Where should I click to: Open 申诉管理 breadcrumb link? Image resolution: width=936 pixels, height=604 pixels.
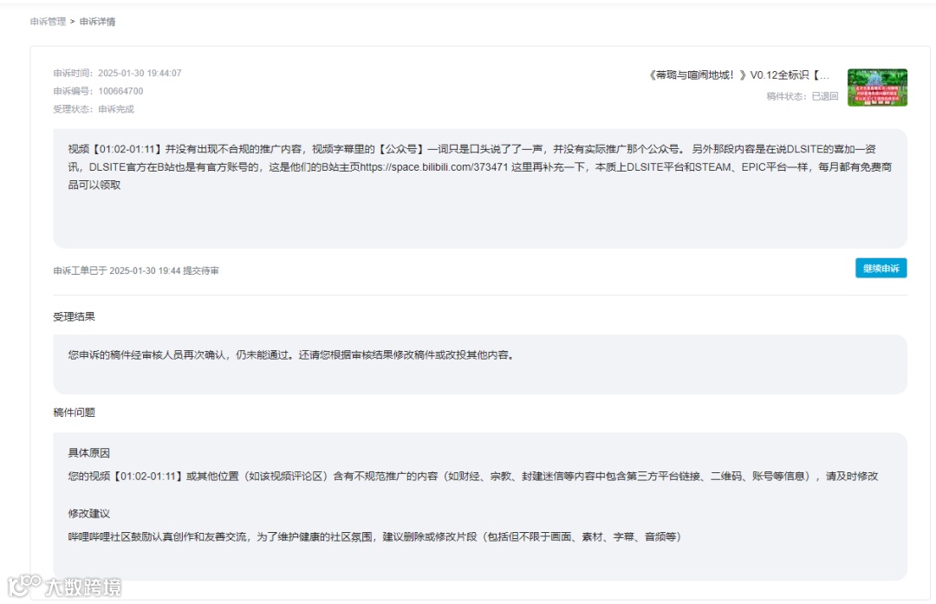click(x=48, y=22)
